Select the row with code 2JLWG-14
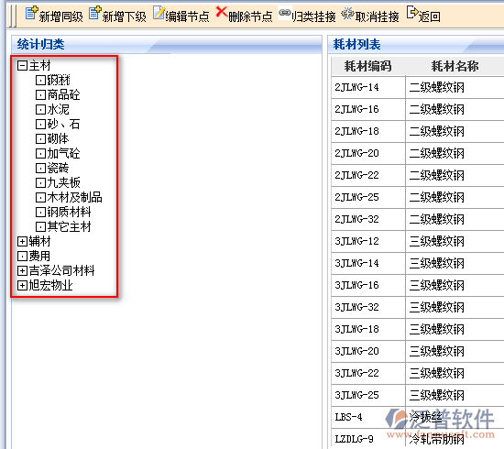 418,87
